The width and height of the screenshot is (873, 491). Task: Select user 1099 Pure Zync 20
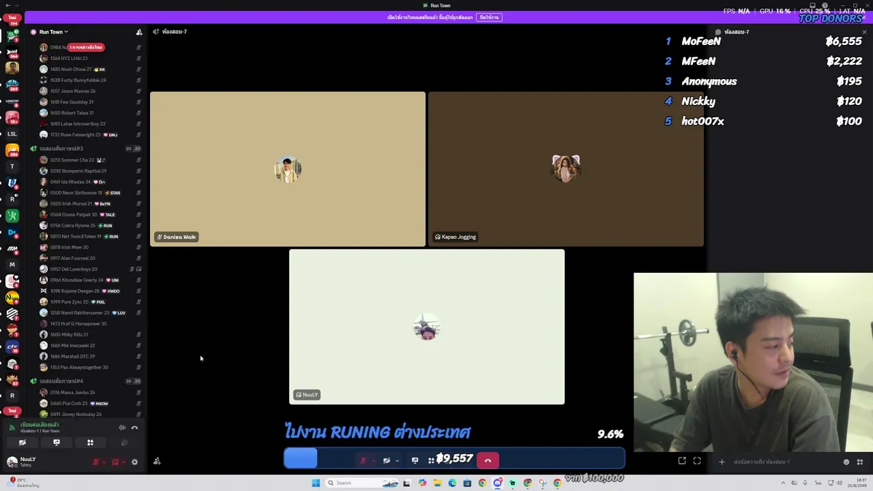(90, 301)
